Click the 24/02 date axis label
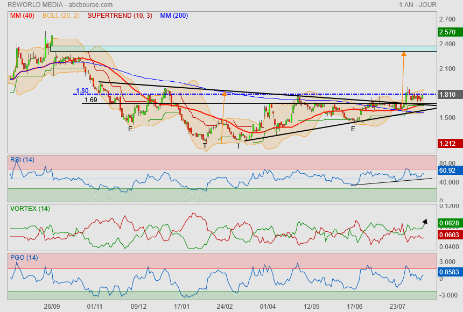 [x=225, y=307]
